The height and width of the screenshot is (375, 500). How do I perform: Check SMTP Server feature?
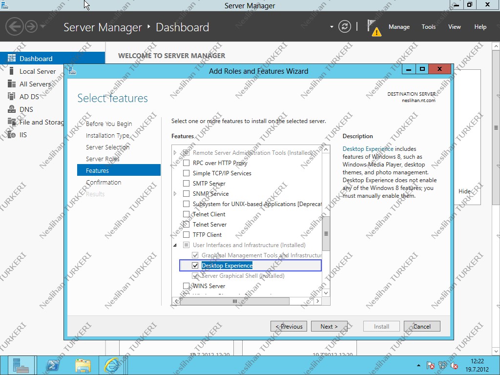coord(186,184)
